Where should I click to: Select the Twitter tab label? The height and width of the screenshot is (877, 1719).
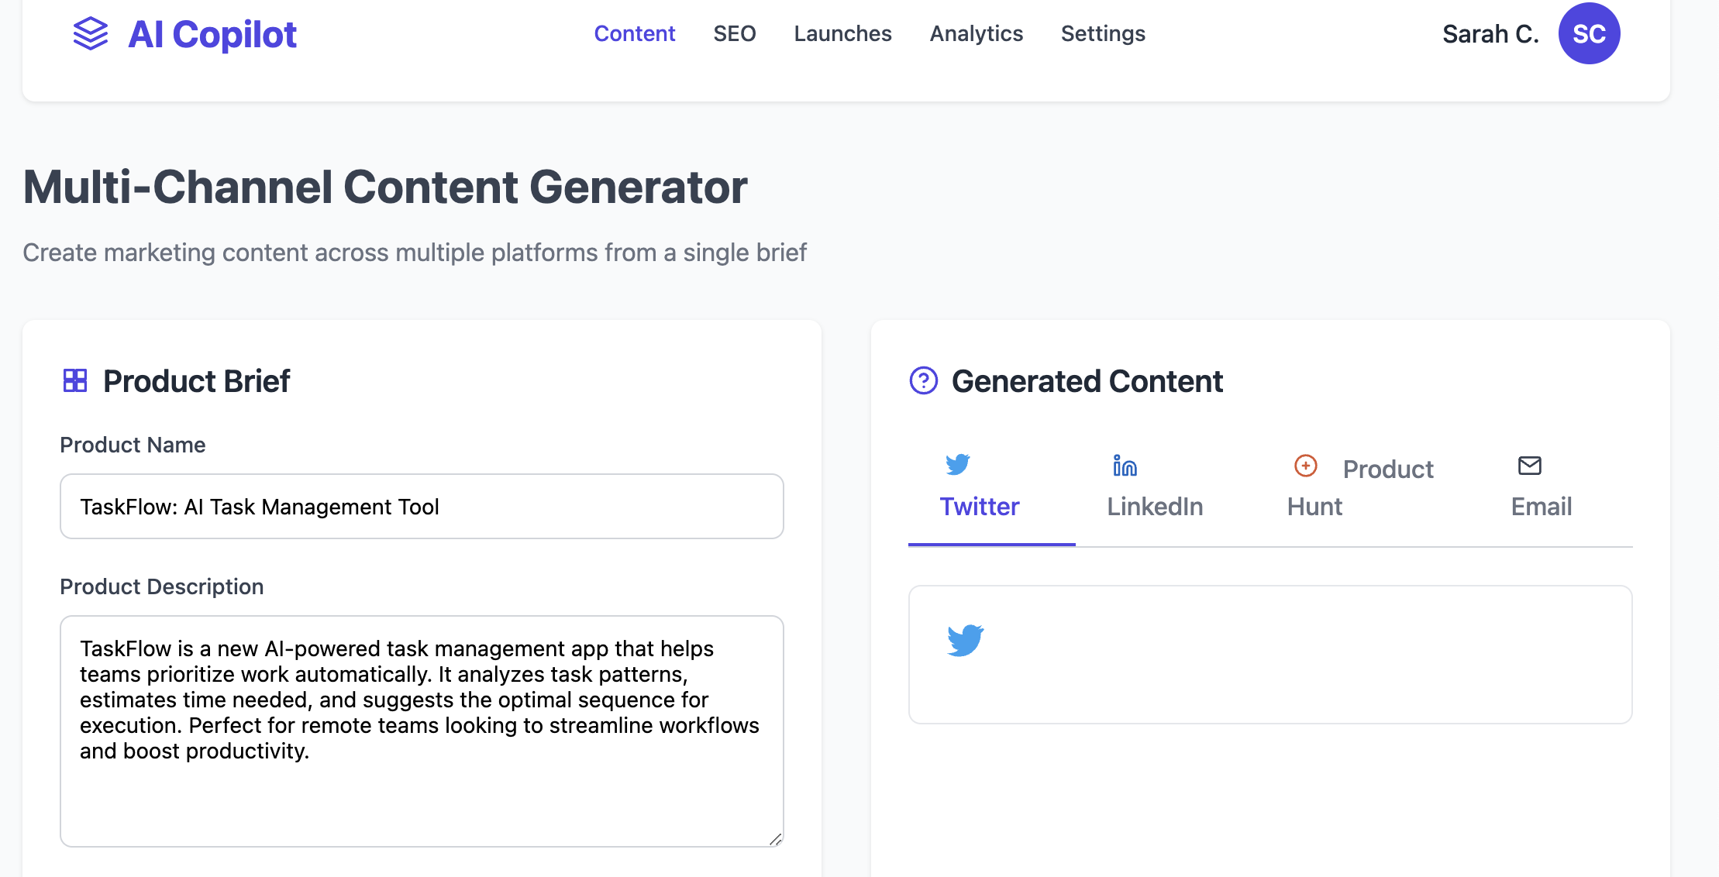(x=980, y=507)
